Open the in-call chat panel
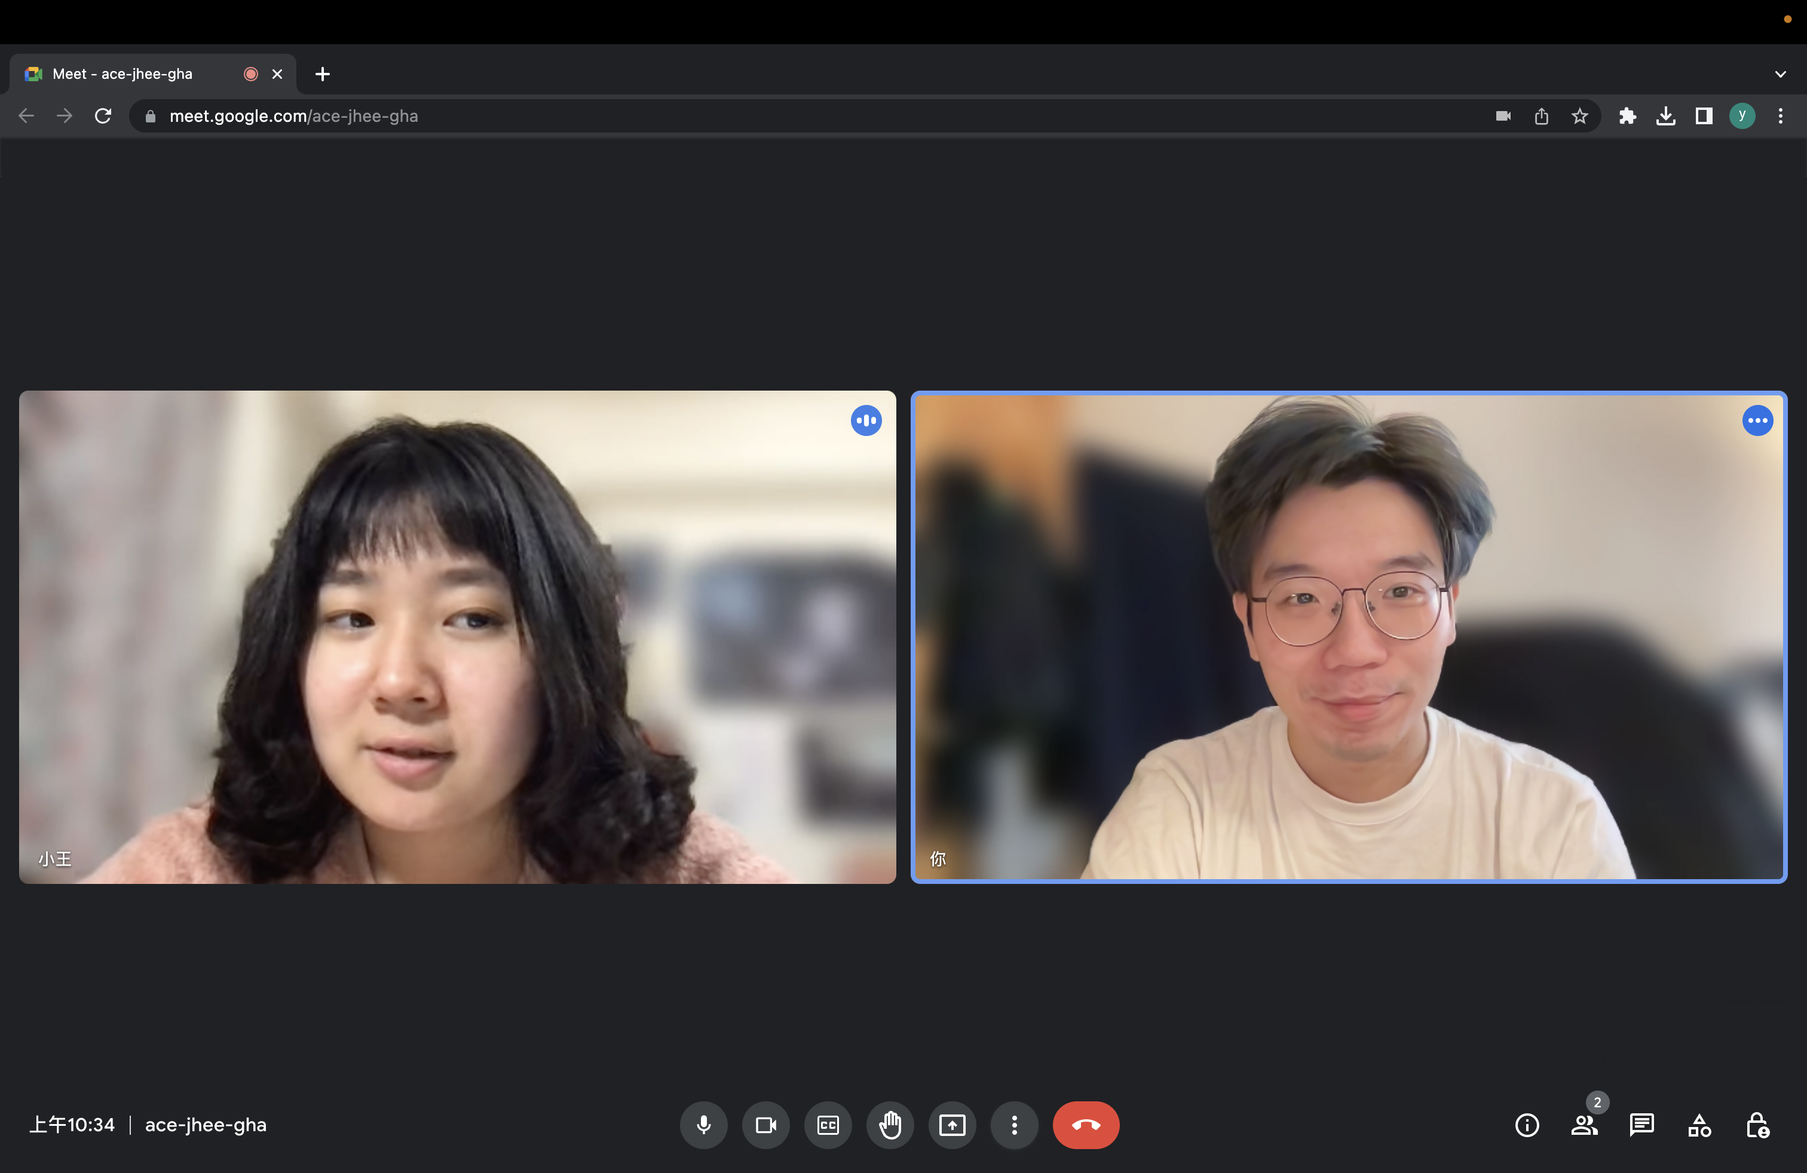This screenshot has height=1173, width=1807. (x=1641, y=1125)
